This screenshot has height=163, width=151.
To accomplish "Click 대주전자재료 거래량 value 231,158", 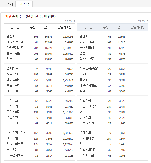I will coord(69,156).
